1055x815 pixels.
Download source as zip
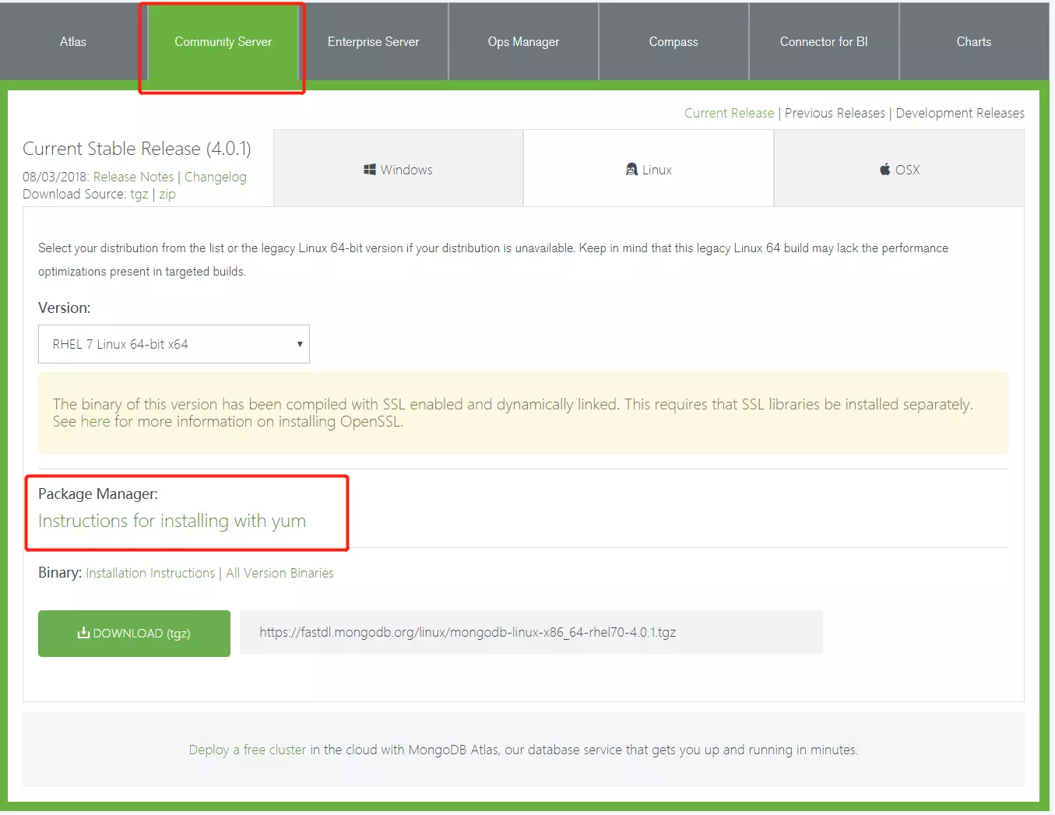[167, 194]
